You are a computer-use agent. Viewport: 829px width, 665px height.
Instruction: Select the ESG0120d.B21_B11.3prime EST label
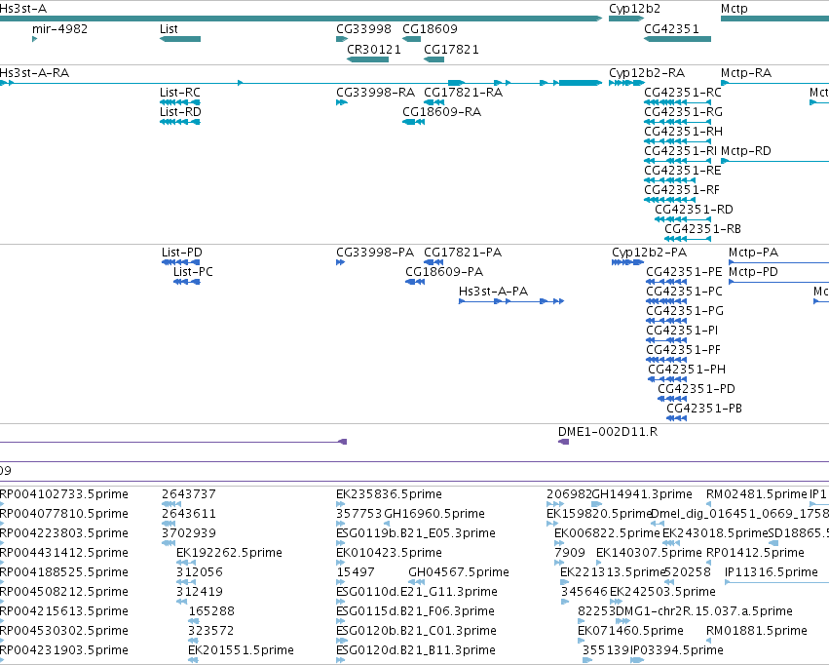[x=416, y=650]
